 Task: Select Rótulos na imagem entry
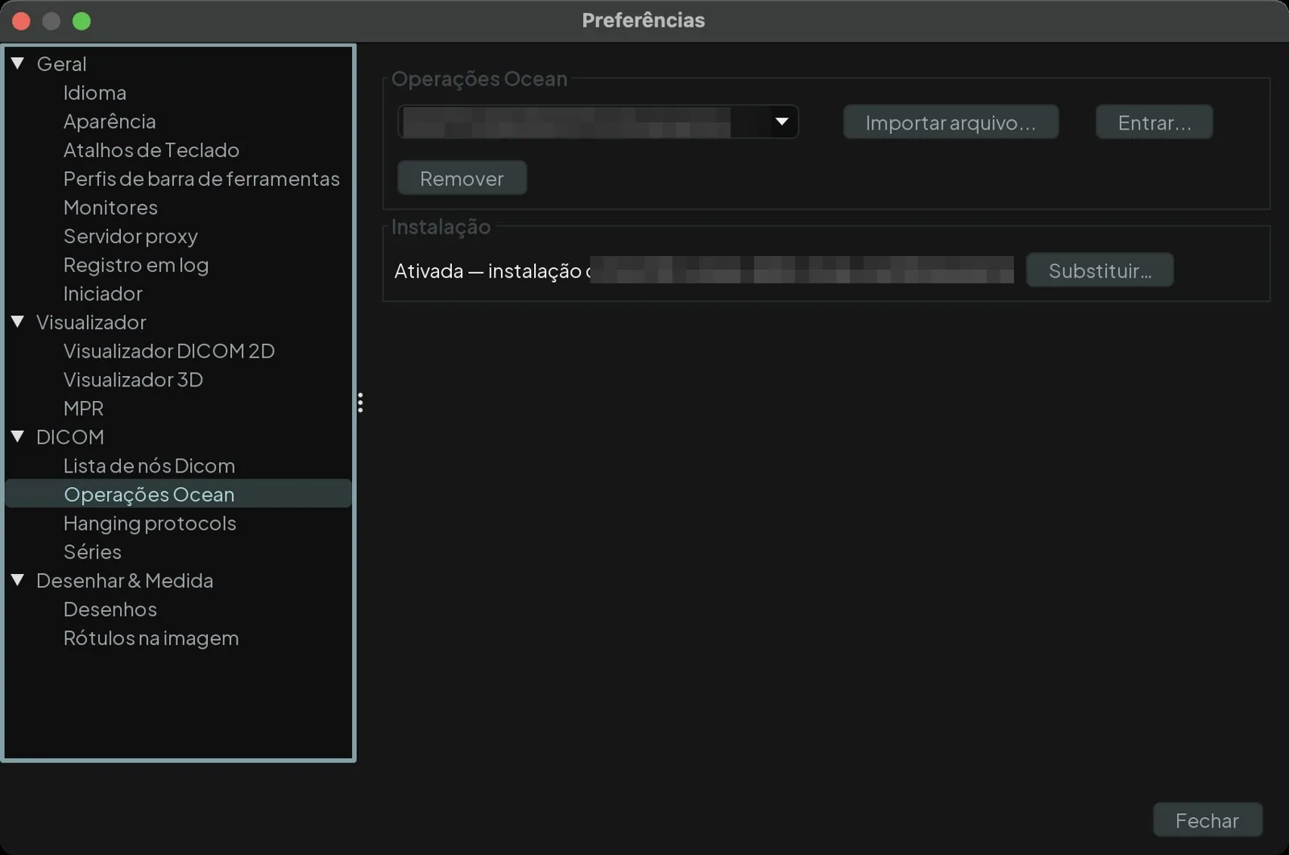coord(151,638)
